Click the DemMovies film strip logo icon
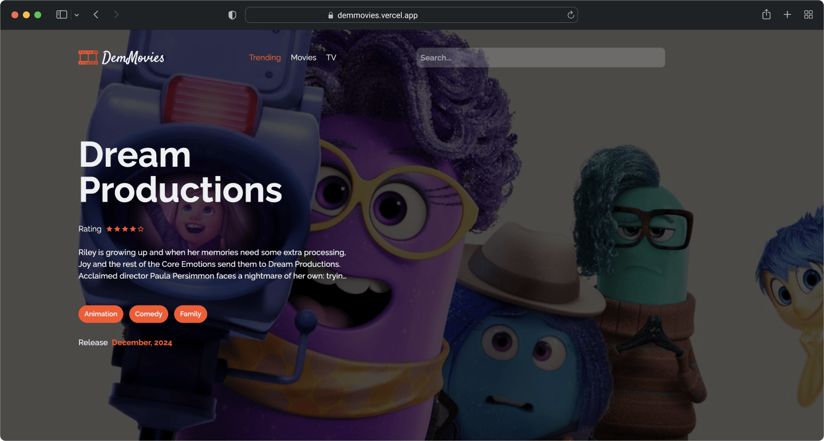This screenshot has height=441, width=824. click(88, 57)
